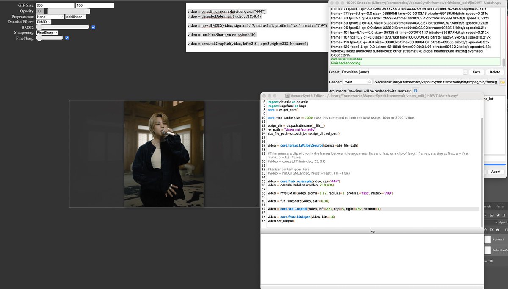508x289 pixels.
Task: Uncheck the FineSharp checkbox
Action: click(x=67, y=38)
